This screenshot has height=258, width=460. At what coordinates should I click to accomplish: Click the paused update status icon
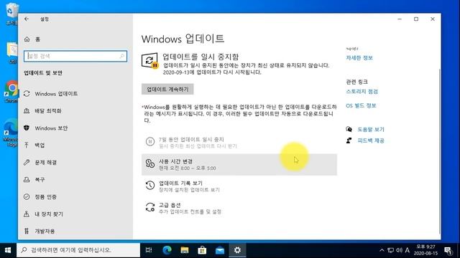(x=150, y=61)
